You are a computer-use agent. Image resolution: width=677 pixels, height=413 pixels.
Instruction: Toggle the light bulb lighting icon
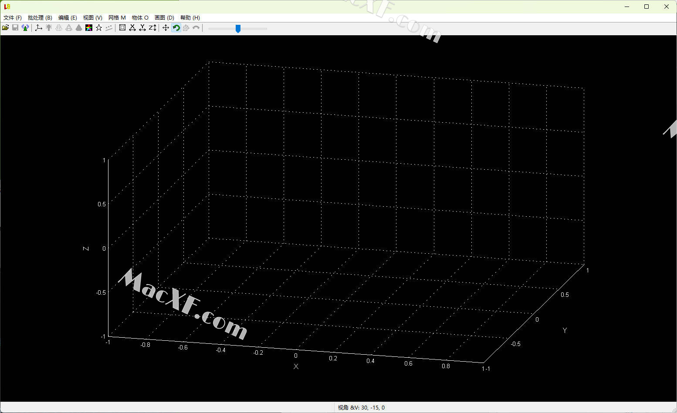[49, 28]
